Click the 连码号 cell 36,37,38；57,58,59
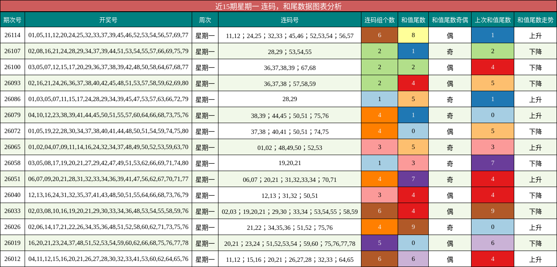557x267 pixels. [290, 83]
